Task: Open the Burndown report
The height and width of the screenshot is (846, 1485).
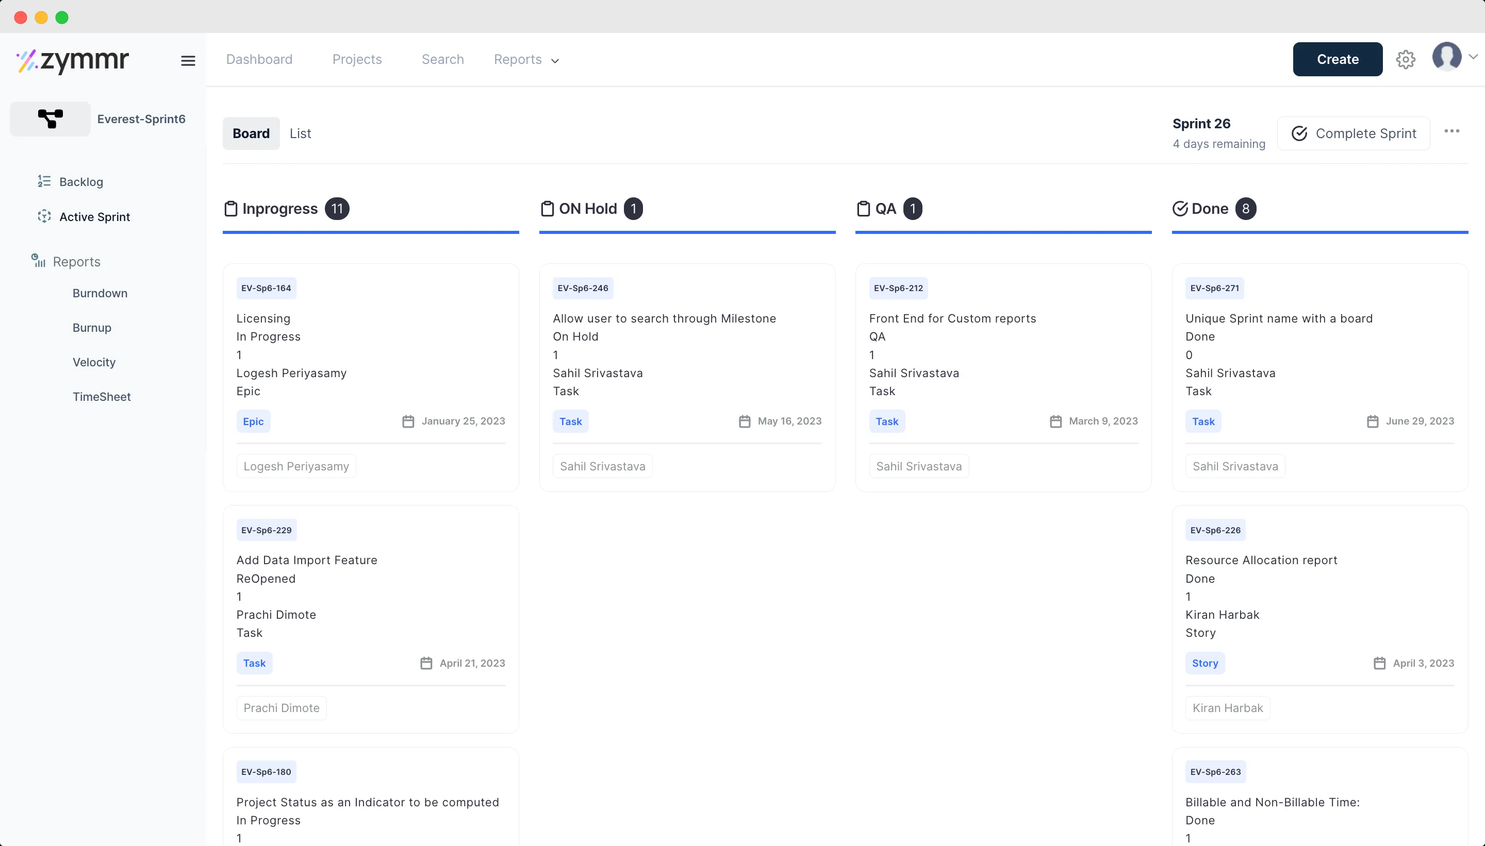Action: tap(100, 293)
